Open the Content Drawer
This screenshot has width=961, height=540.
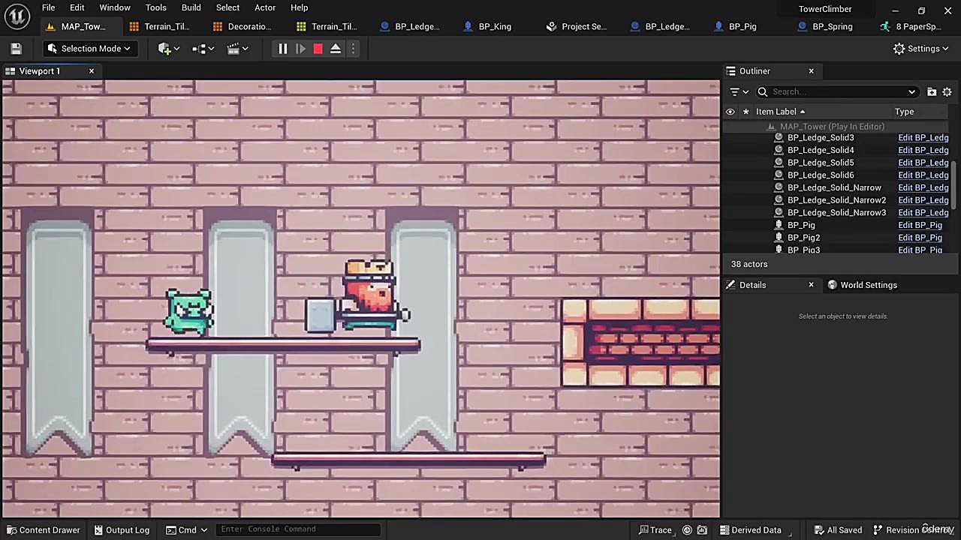42,529
